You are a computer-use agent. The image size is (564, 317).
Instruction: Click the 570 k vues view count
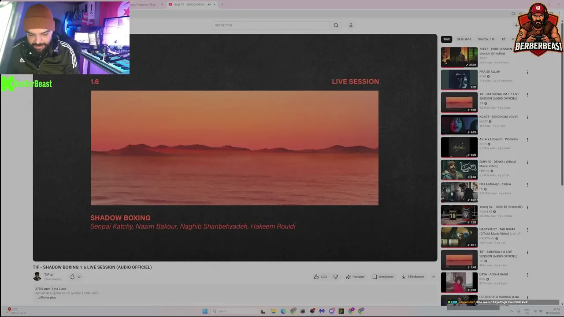[43, 289]
